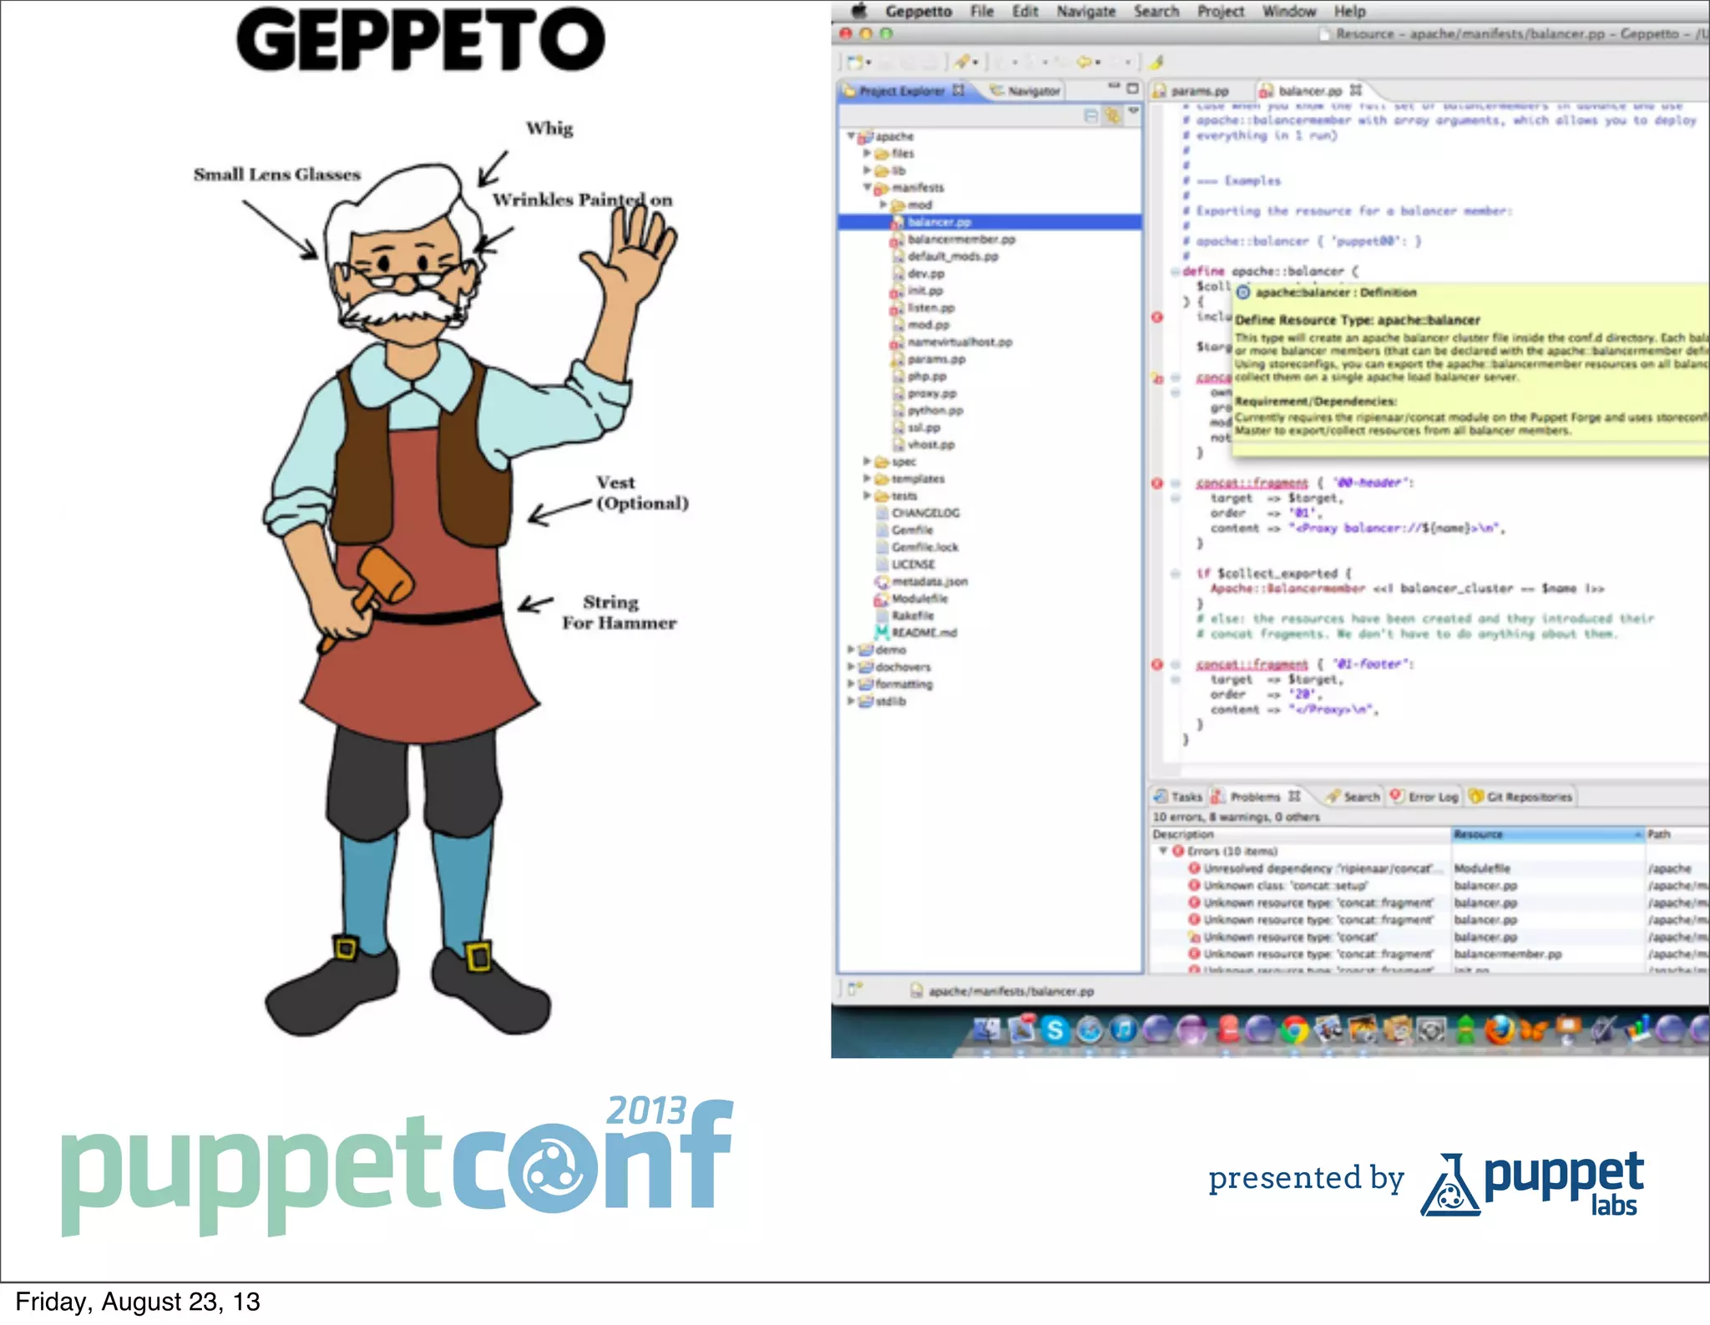Toggle Link with Editor in Project Explorer
This screenshot has width=1710, height=1325.
(x=1112, y=116)
